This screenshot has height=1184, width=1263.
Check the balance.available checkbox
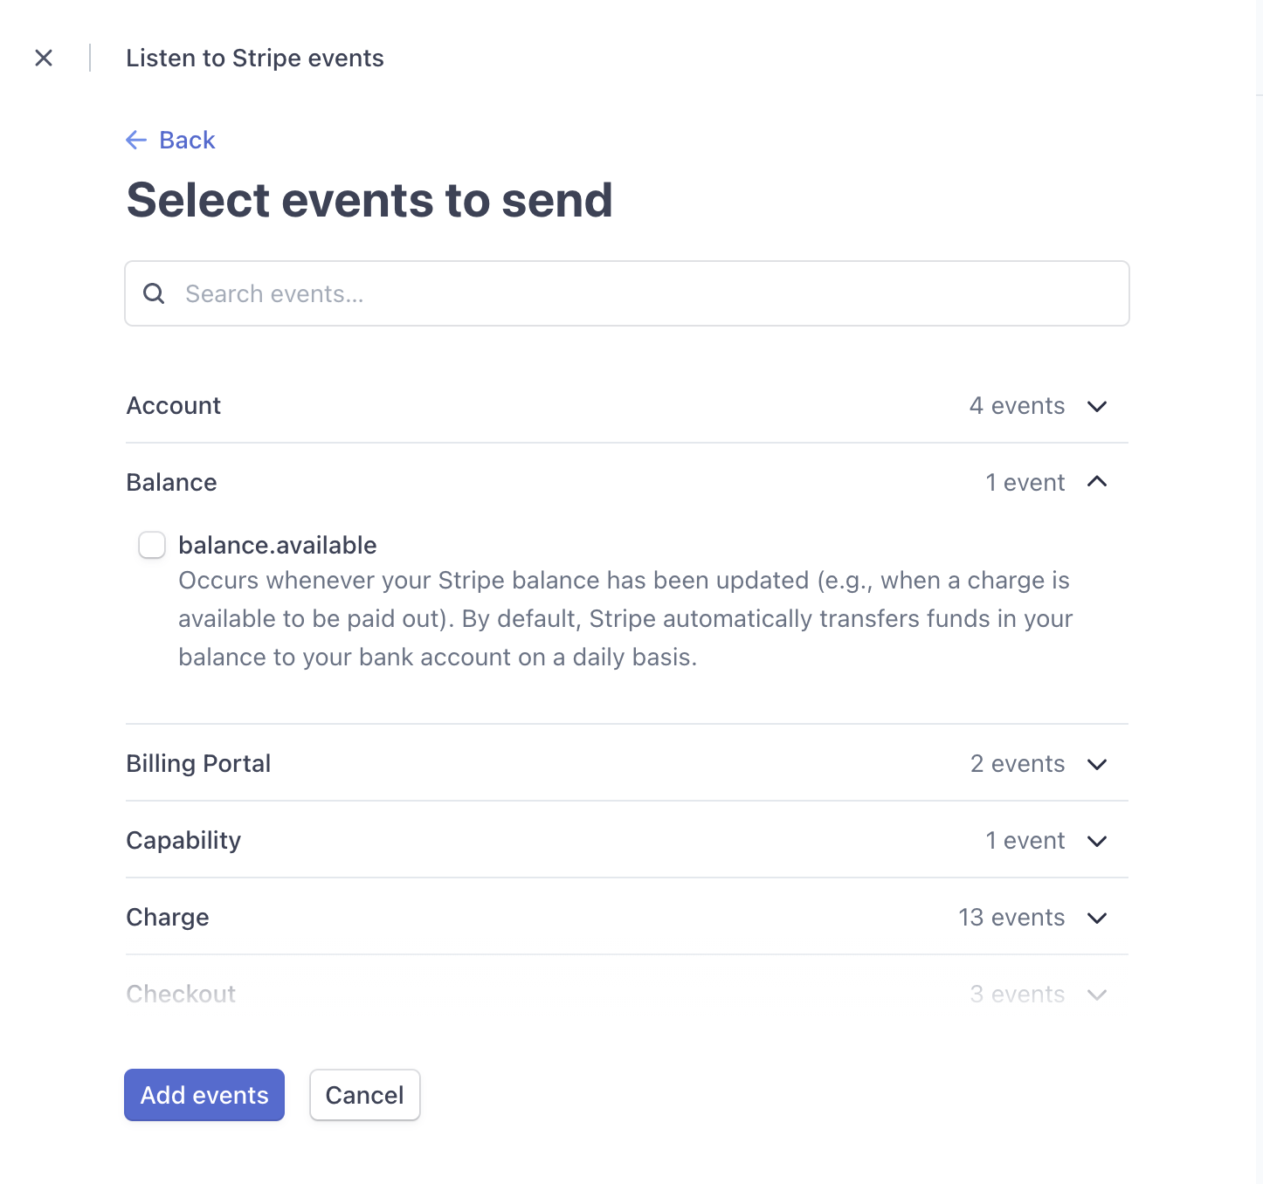[152, 545]
